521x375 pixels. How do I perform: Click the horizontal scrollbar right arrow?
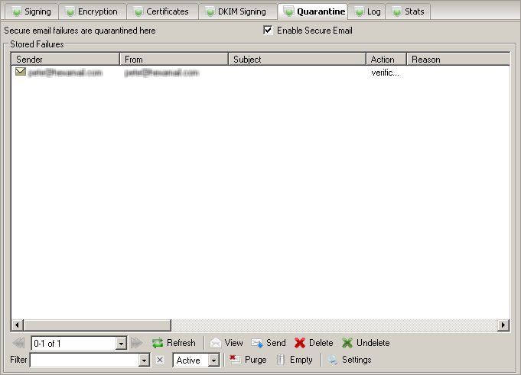[x=503, y=325]
